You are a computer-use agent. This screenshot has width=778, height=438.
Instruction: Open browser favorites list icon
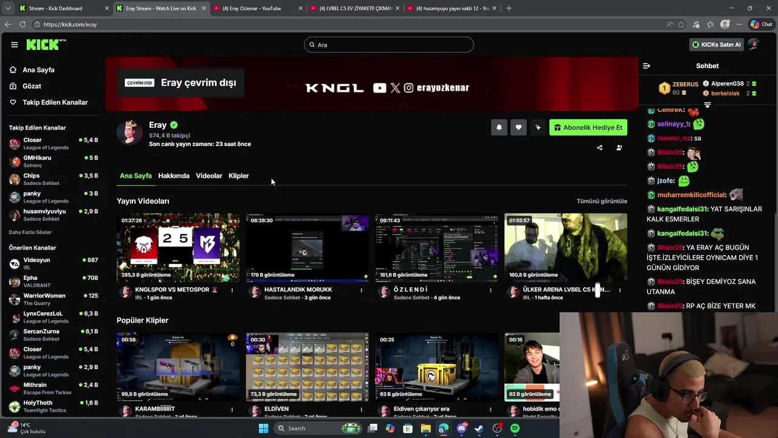click(x=711, y=24)
